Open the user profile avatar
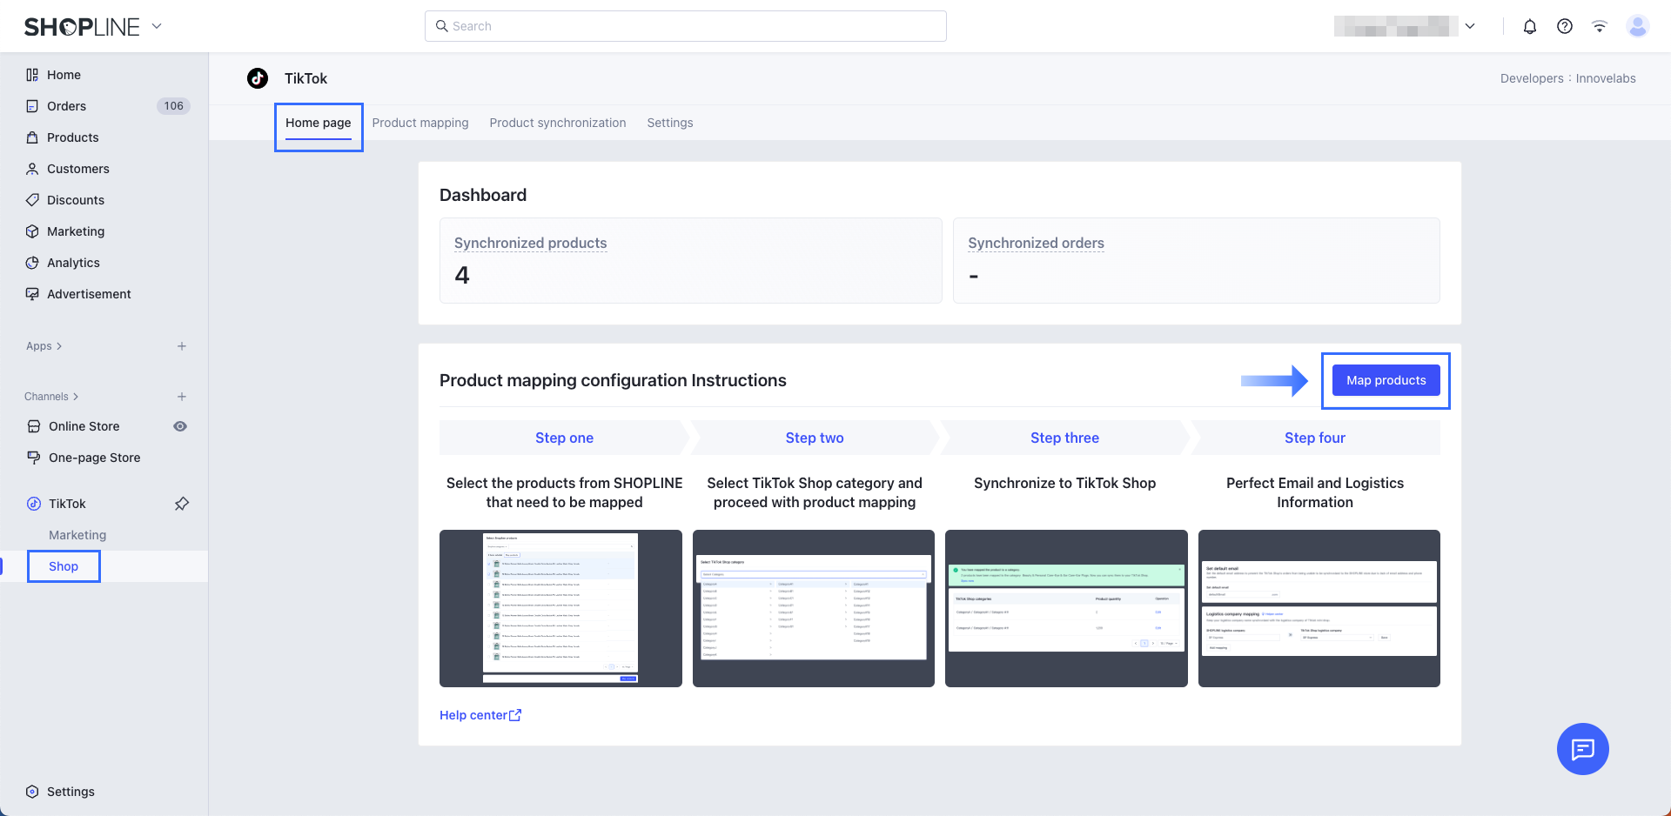The image size is (1671, 816). (x=1638, y=26)
